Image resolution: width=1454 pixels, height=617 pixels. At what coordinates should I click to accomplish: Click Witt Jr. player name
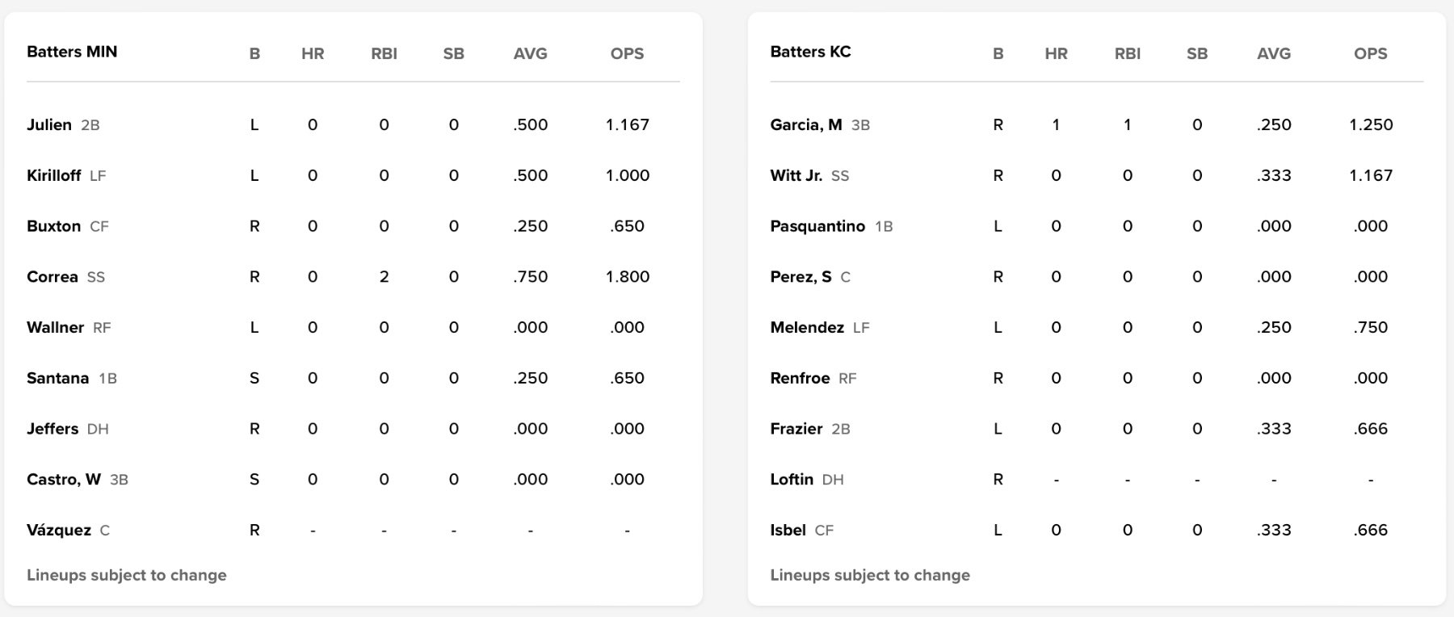coord(796,176)
